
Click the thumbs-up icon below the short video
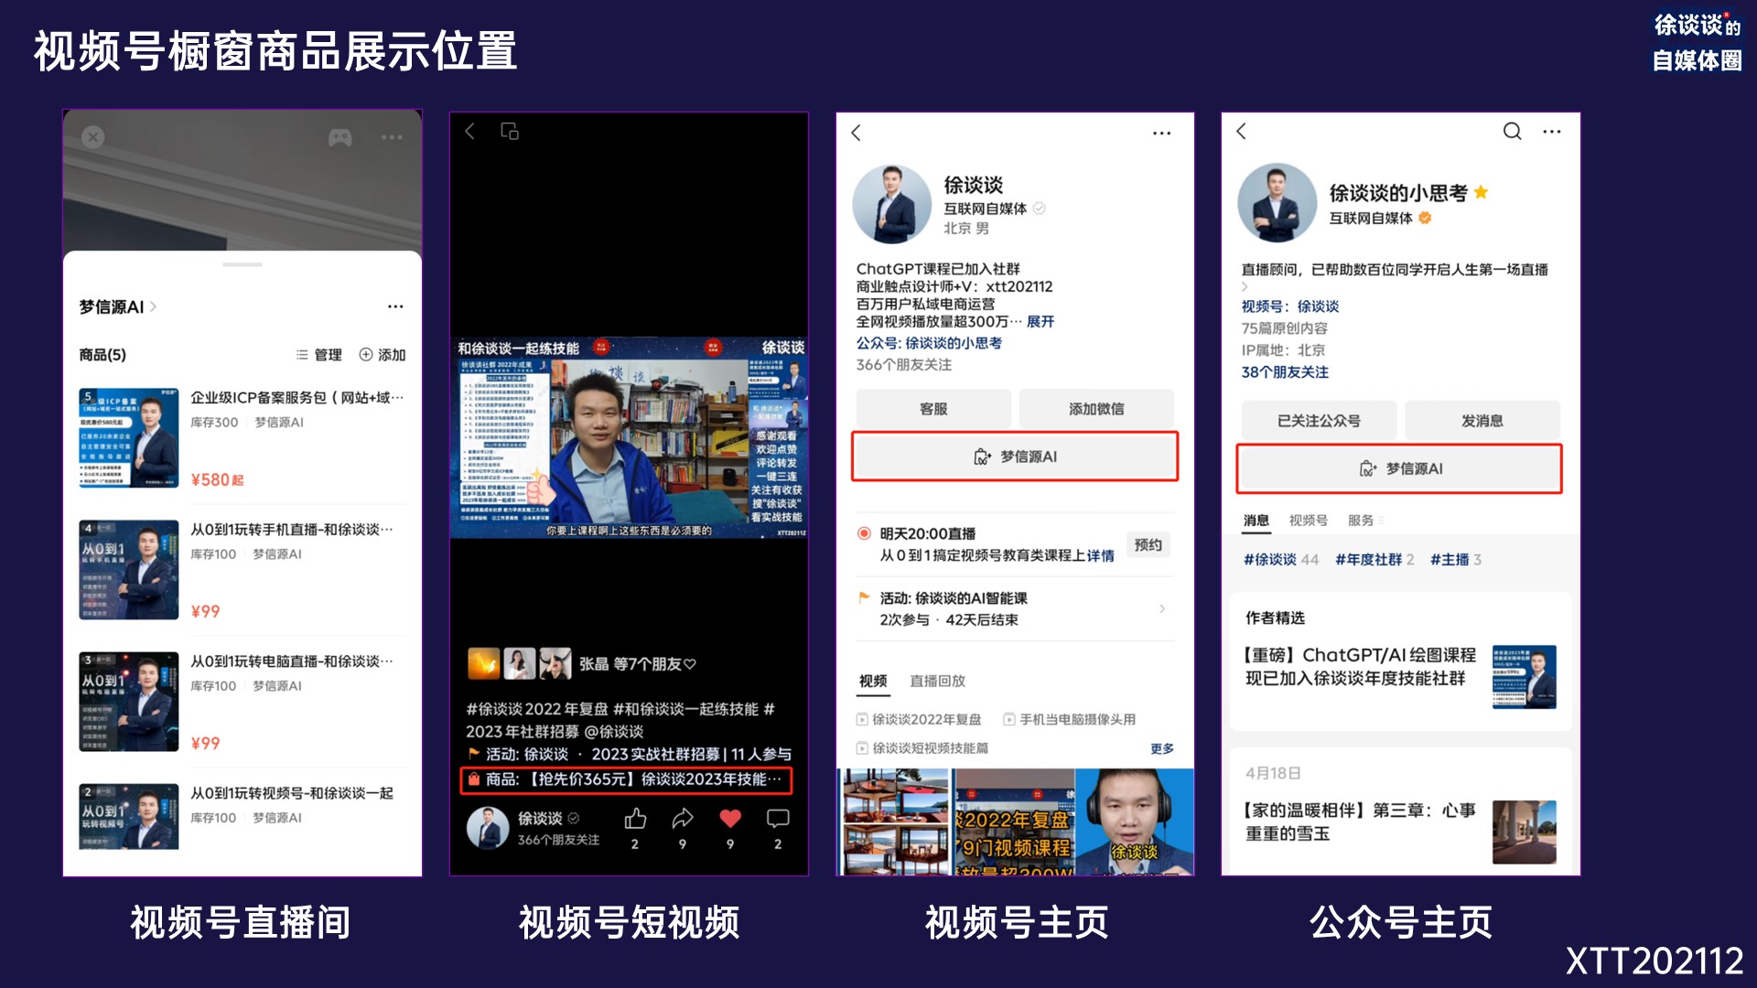635,819
